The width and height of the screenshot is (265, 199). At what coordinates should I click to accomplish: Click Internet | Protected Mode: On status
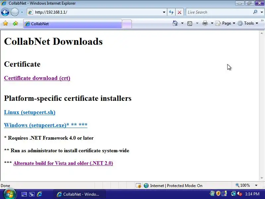pos(173,186)
